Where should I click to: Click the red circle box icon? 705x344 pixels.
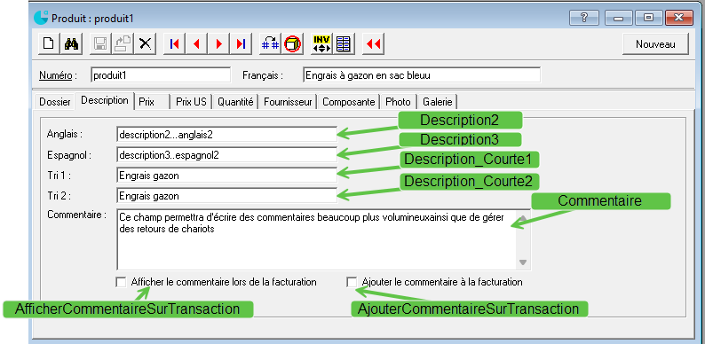[x=293, y=43]
